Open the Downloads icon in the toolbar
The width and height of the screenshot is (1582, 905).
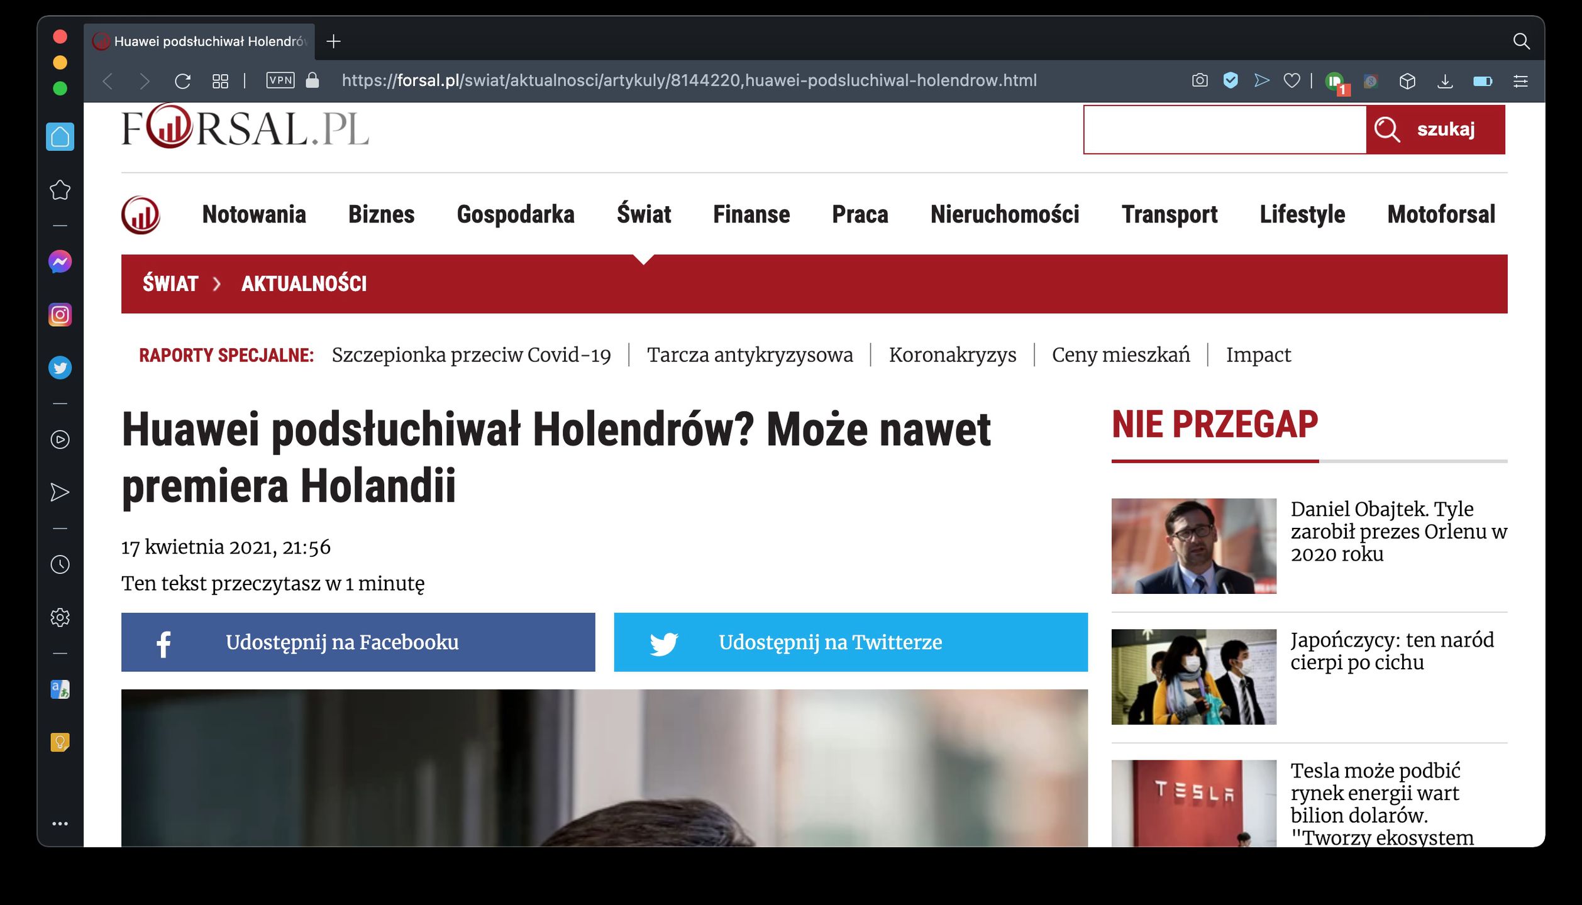[1446, 80]
